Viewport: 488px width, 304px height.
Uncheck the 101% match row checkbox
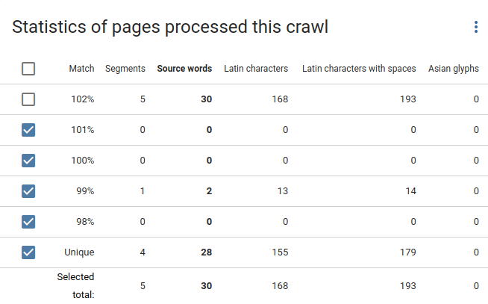click(28, 130)
